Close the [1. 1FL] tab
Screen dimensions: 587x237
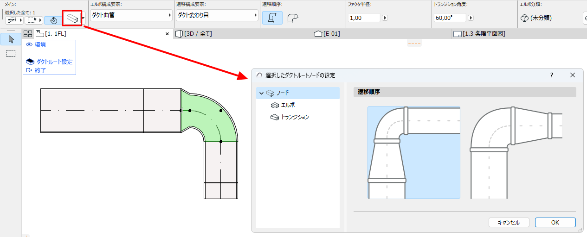pos(168,34)
